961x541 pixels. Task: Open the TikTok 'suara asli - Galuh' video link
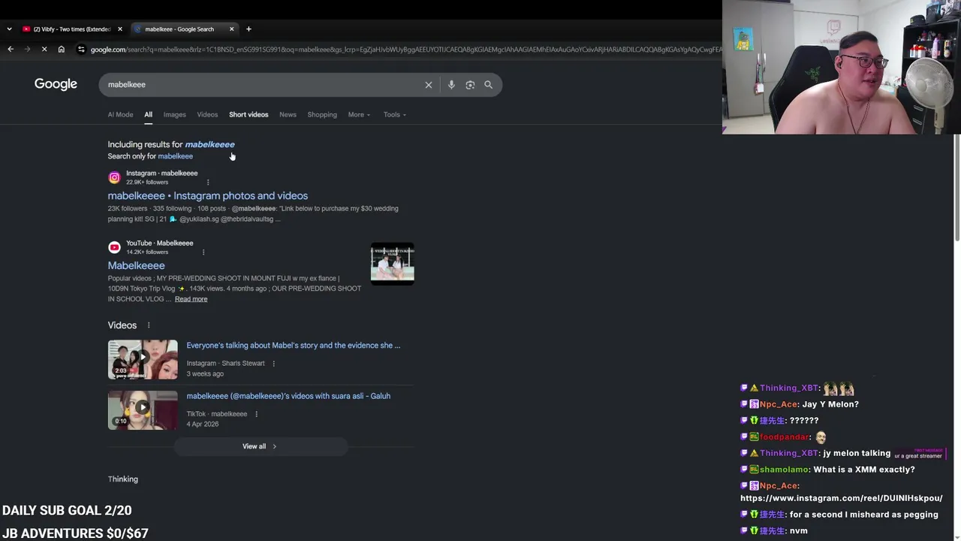[x=288, y=396]
